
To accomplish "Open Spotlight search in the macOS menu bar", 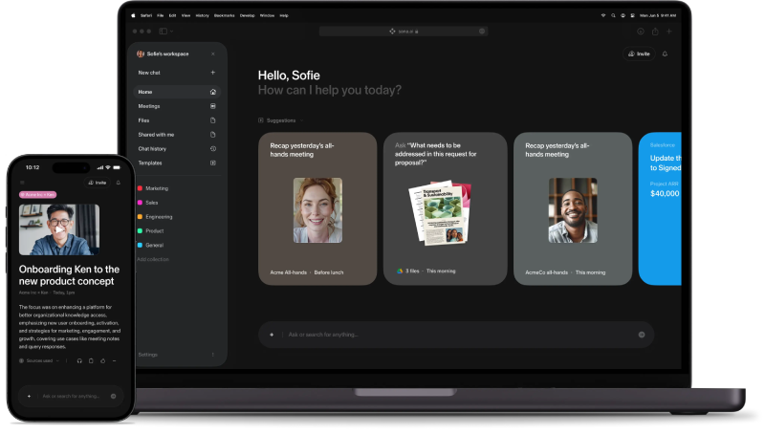I will coord(613,15).
